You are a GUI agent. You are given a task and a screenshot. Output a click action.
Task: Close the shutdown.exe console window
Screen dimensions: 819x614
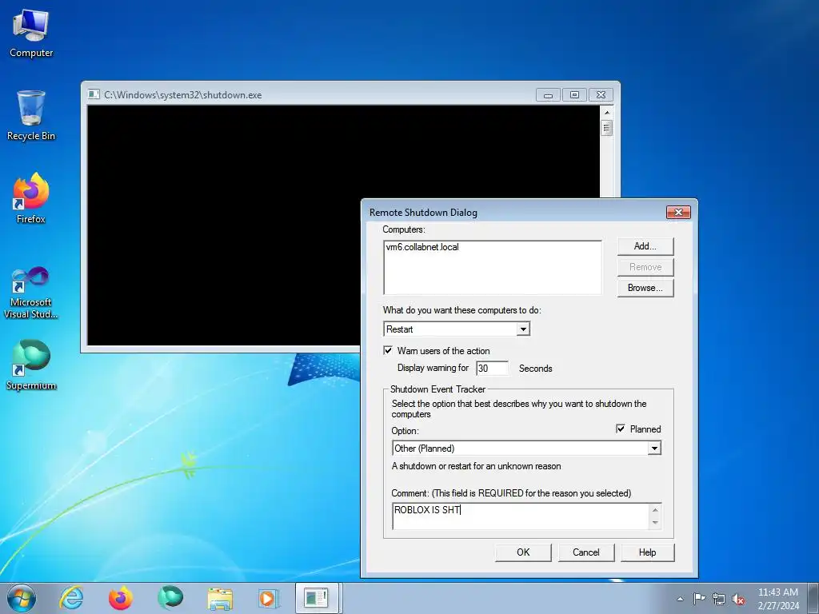click(x=601, y=94)
